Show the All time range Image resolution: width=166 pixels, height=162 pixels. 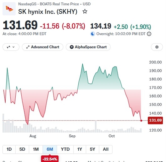point(106,149)
